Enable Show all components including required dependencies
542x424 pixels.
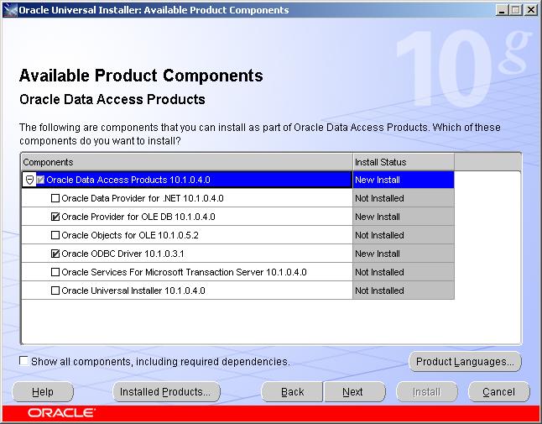(23, 361)
